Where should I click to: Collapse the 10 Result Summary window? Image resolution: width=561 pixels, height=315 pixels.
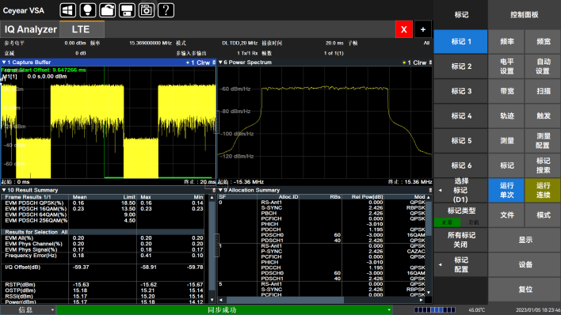[4, 190]
